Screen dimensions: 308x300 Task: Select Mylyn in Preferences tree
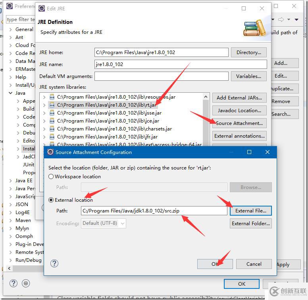(x=22, y=228)
